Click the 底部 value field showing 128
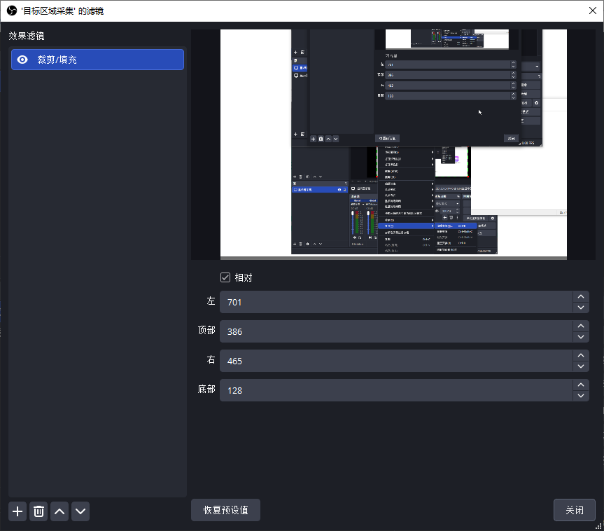Image resolution: width=604 pixels, height=531 pixels. 396,390
